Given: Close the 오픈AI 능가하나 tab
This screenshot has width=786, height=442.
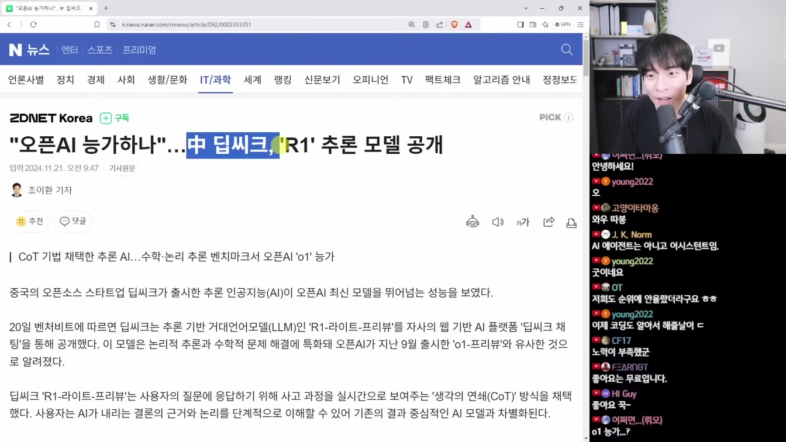Looking at the screenshot, I should click(91, 8).
